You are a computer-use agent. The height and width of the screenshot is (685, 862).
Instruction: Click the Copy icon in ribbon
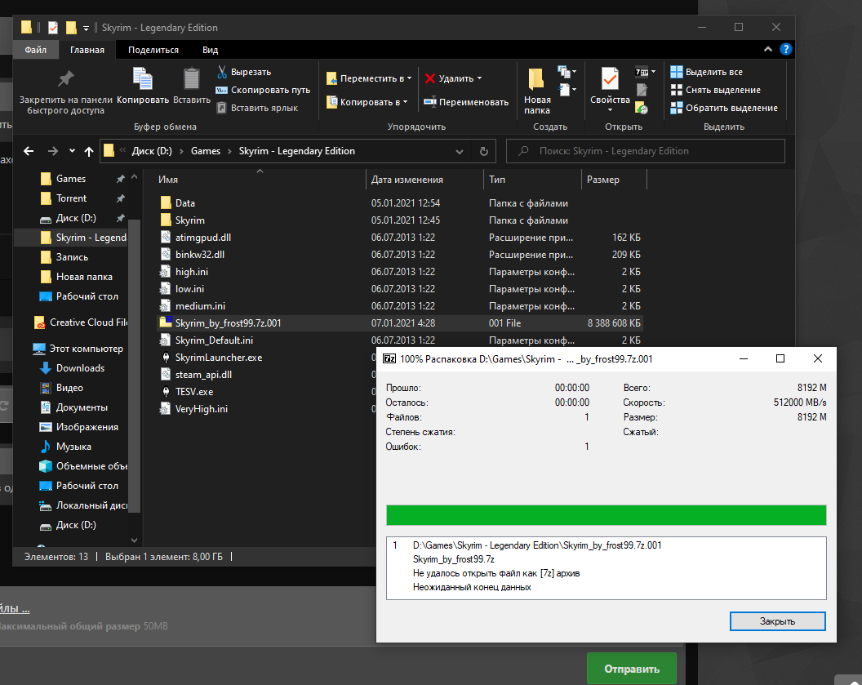(x=143, y=80)
